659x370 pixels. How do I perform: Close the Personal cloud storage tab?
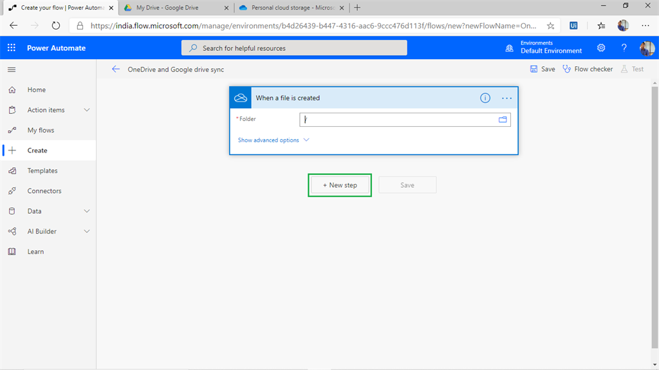pos(342,8)
